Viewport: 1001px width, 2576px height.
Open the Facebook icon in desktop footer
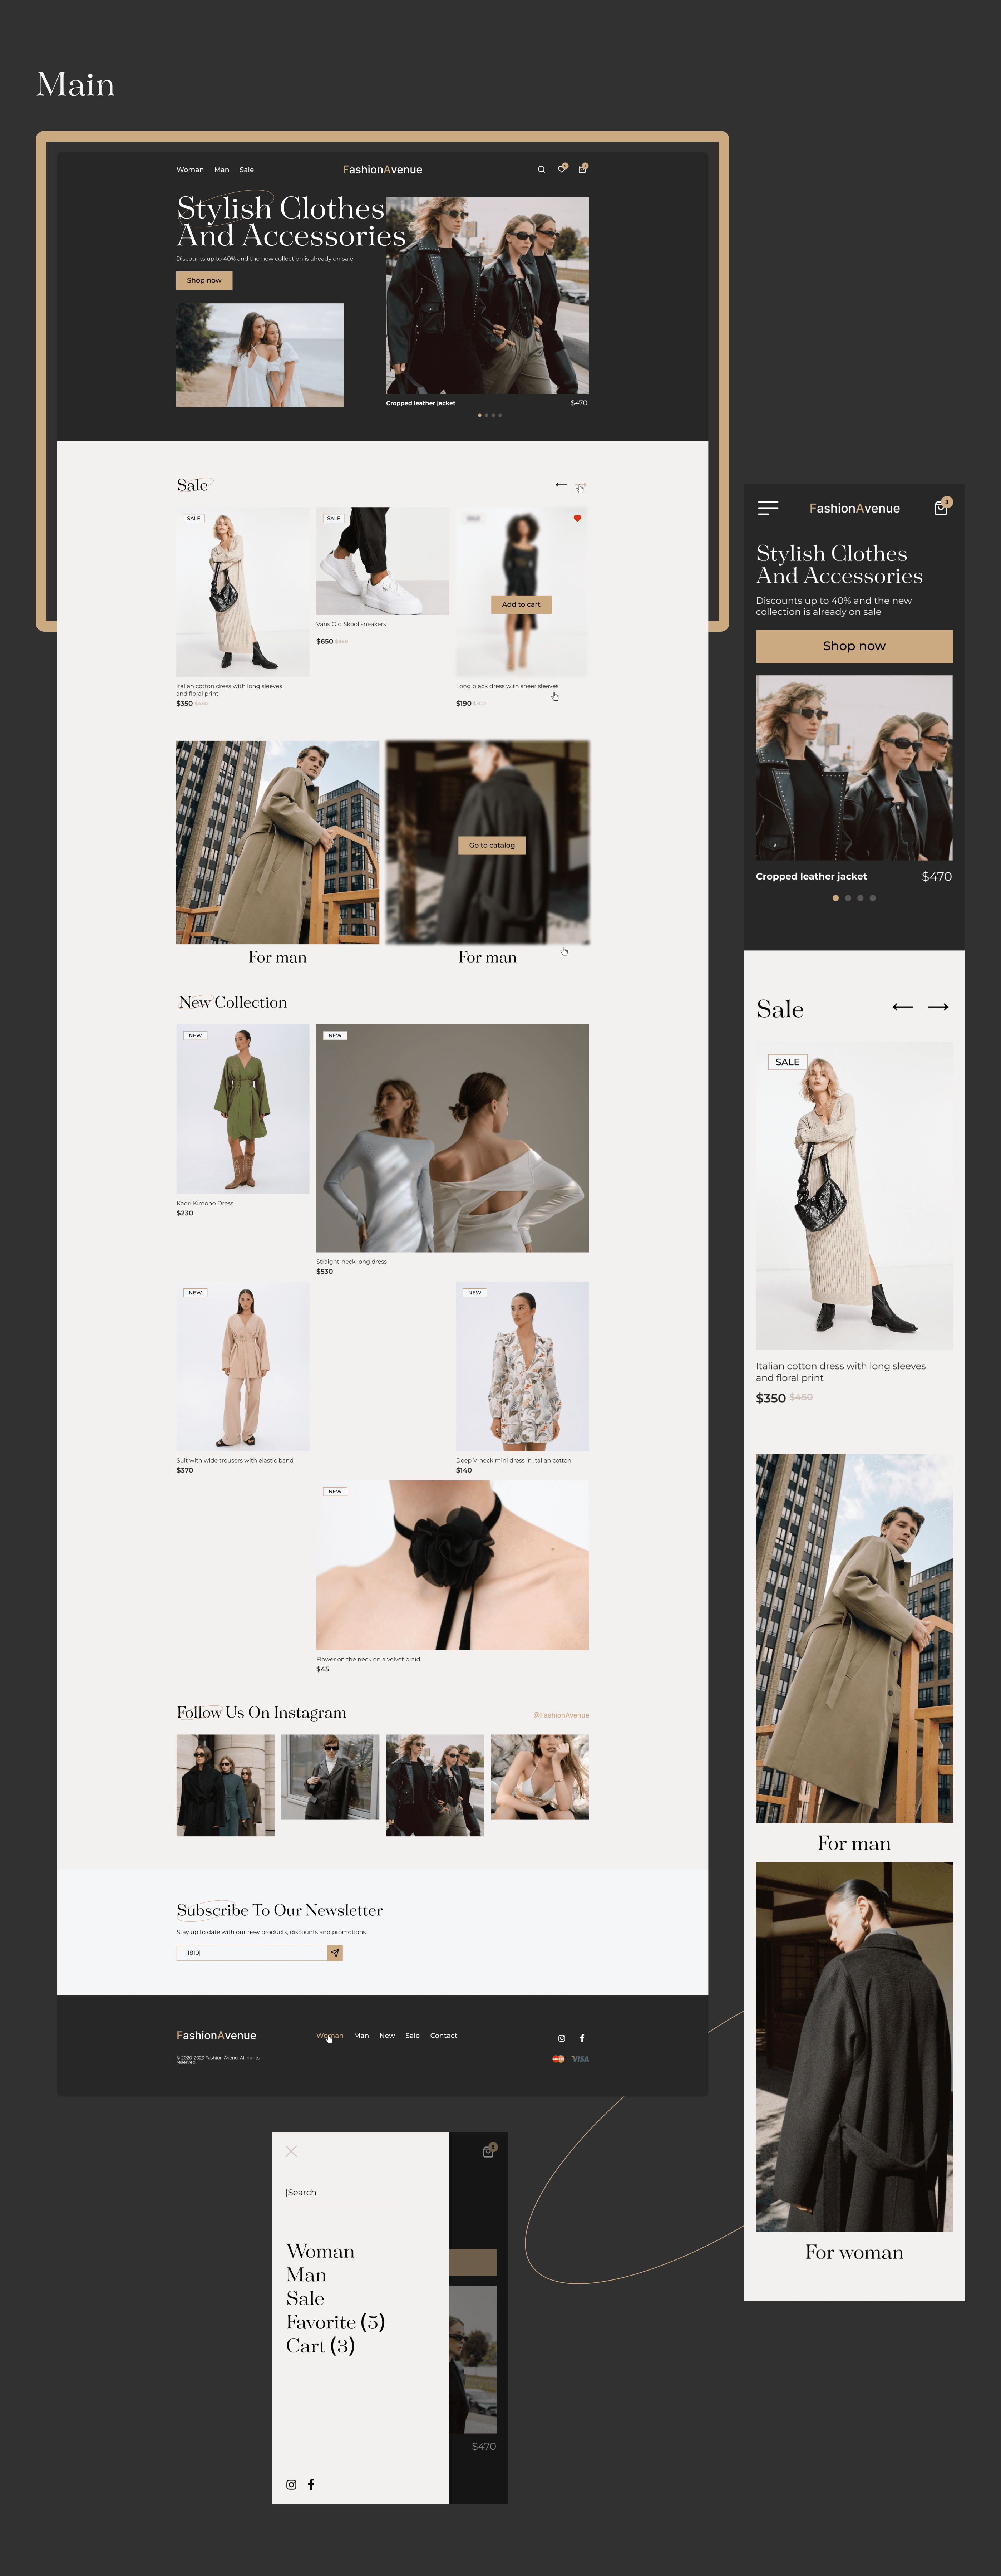pyautogui.click(x=582, y=2038)
